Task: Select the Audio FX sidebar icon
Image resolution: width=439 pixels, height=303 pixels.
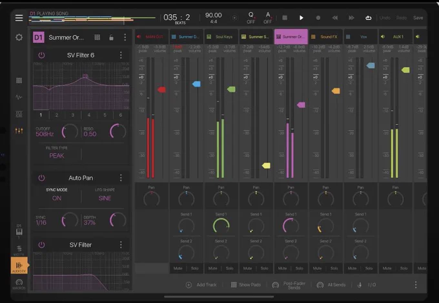Action: [19, 266]
